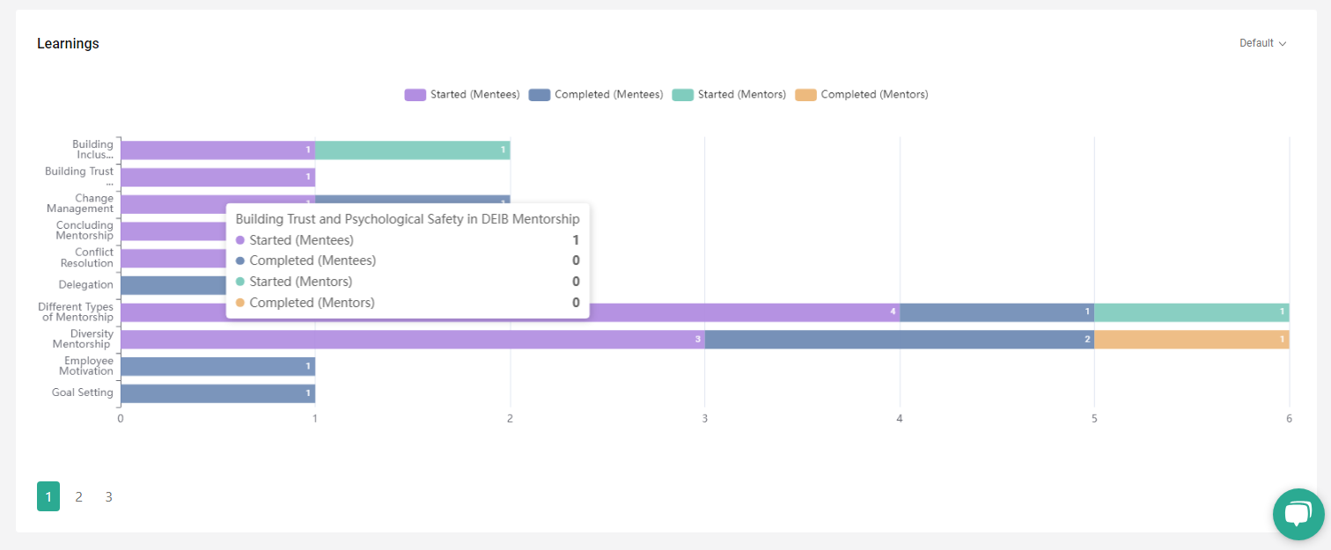This screenshot has height=550, width=1331.
Task: Click the "Goal Setting" axis label
Action: (x=81, y=392)
